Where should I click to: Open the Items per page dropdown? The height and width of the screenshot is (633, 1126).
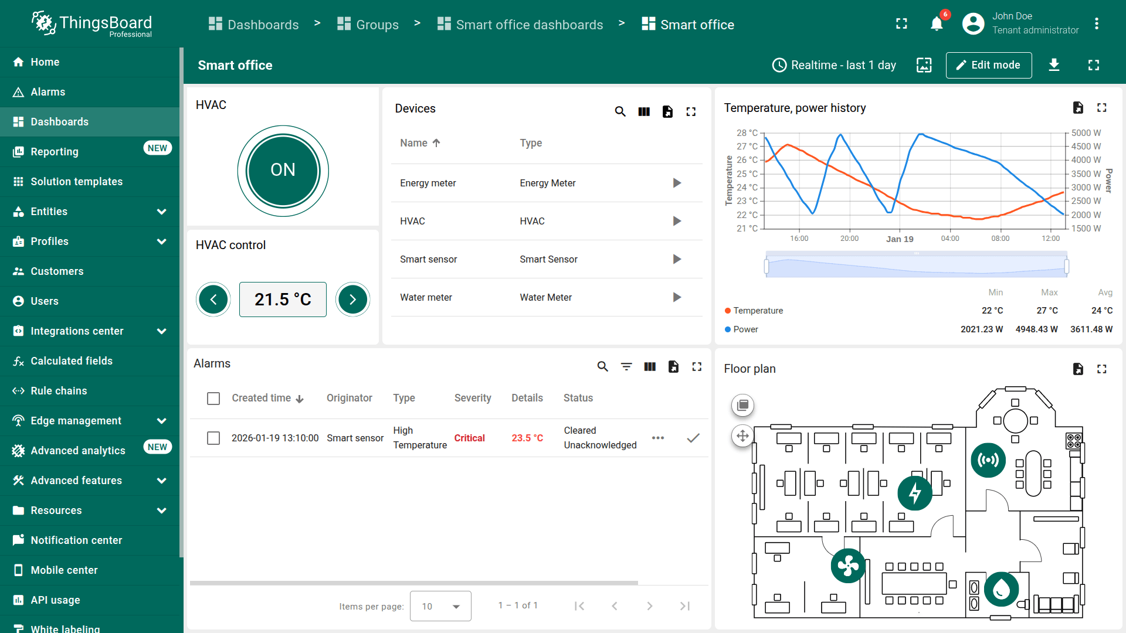point(440,606)
